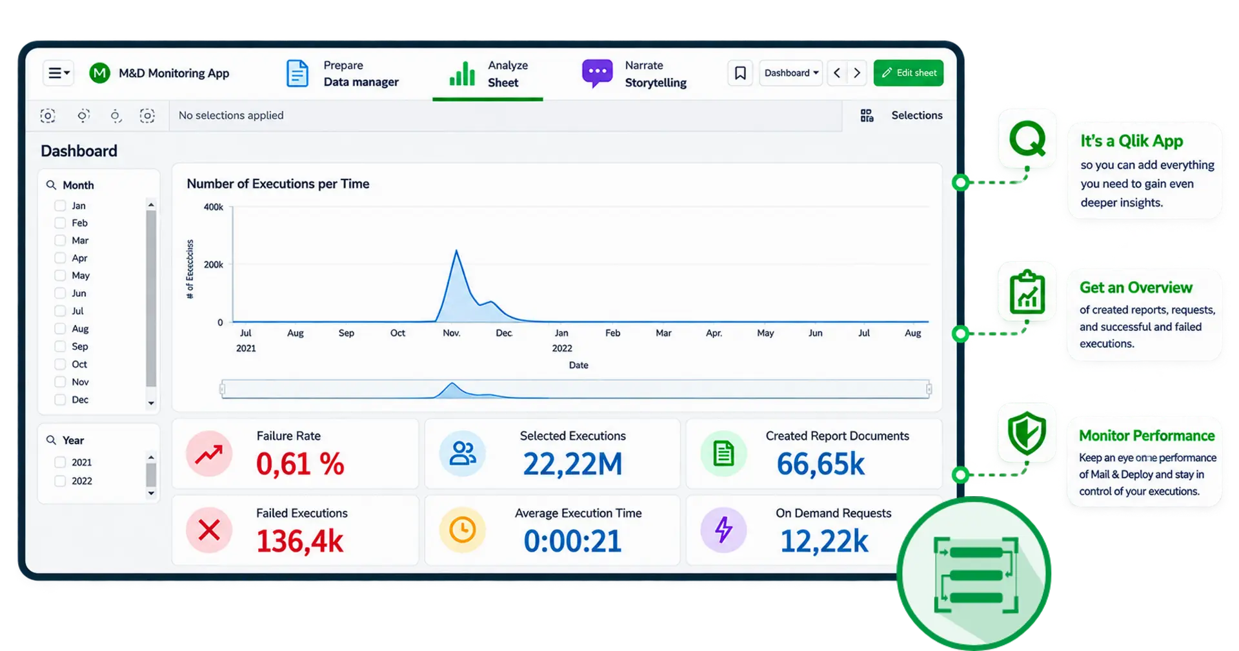Image resolution: width=1239 pixels, height=651 pixels.
Task: Open the Narrate Storytelling tab
Action: coord(634,74)
